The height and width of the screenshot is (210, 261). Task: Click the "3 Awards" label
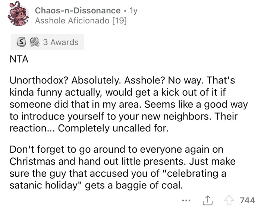60,42
